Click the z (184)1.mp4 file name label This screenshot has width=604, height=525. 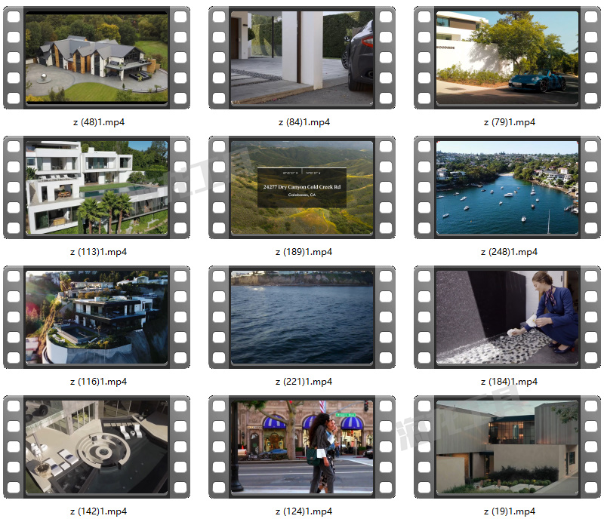point(509,382)
